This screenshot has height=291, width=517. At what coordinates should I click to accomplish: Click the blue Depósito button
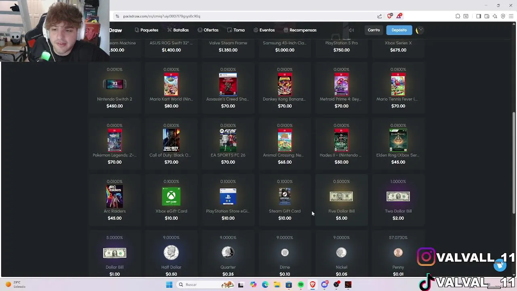[x=399, y=30]
